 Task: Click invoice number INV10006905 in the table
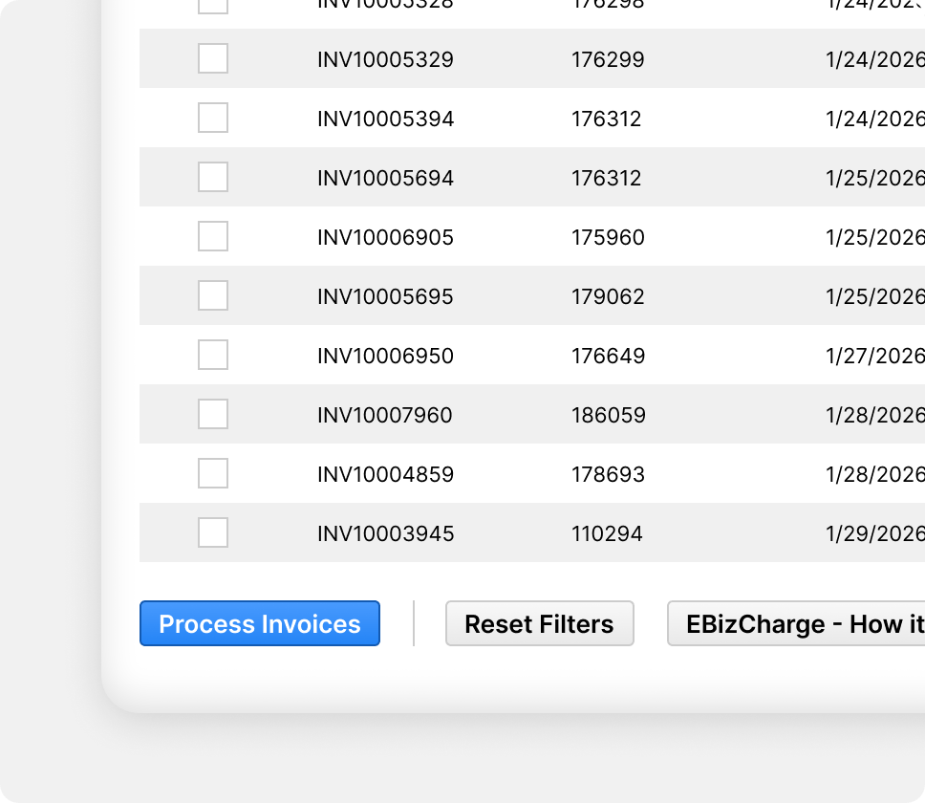[385, 237]
